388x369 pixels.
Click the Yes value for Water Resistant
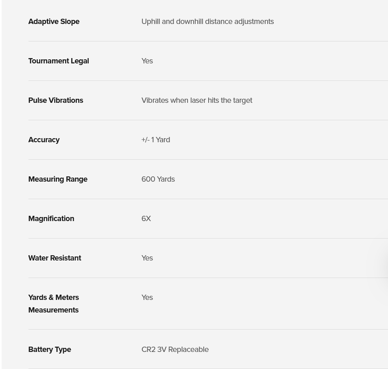pyautogui.click(x=147, y=258)
